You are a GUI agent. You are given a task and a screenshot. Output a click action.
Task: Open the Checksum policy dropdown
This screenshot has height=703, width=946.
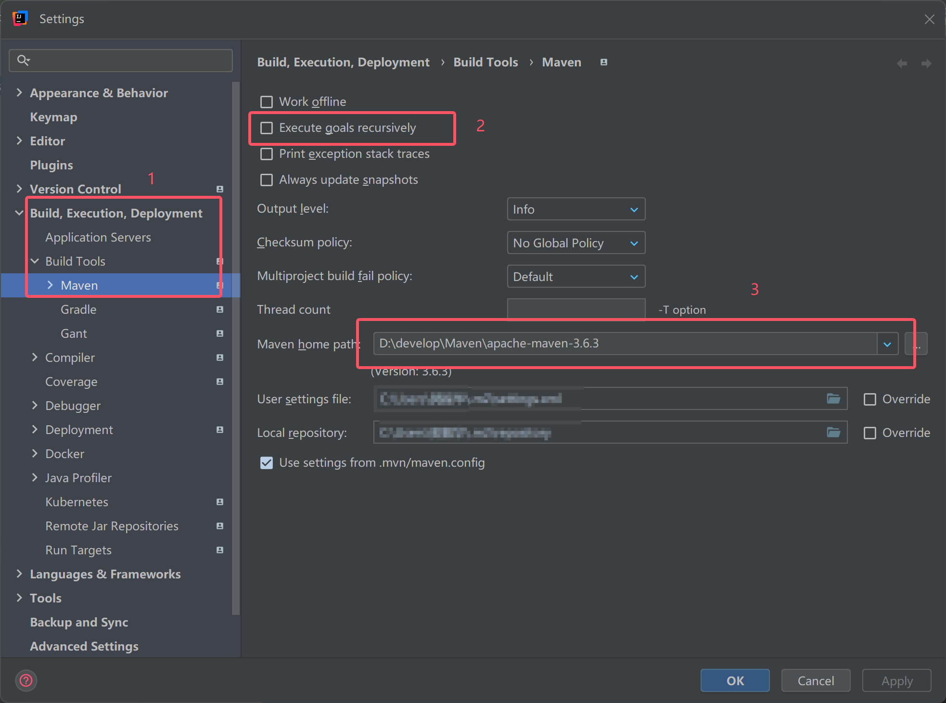point(575,243)
